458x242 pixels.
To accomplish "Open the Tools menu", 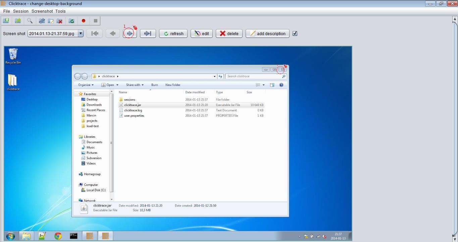I will pyautogui.click(x=60, y=11).
